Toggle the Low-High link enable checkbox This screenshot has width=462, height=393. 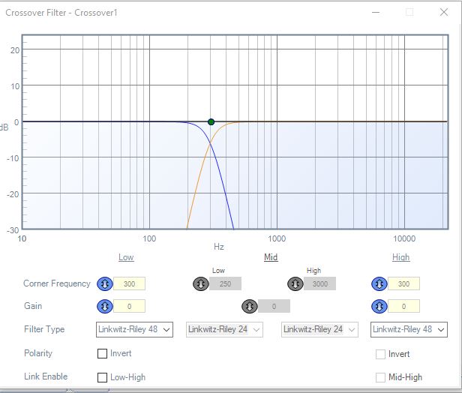102,377
